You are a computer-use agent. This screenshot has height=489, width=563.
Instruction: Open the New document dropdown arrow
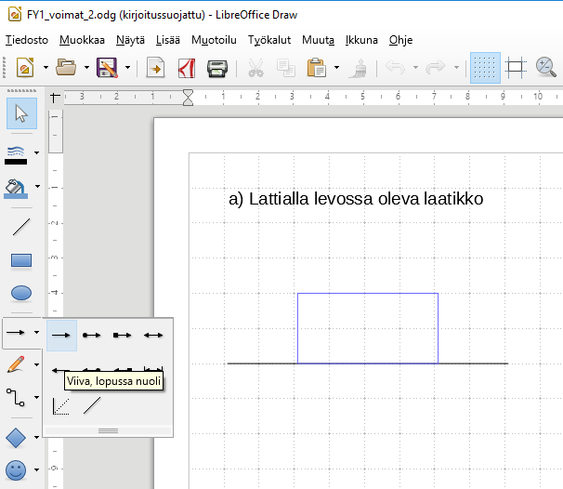[46, 67]
